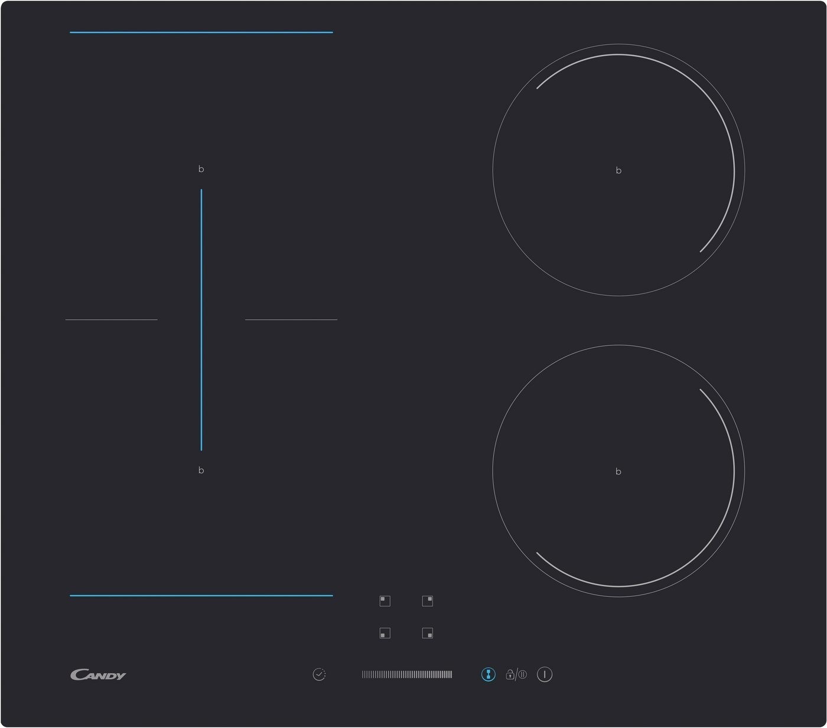Screen dimensions: 827x728
Task: Toggle the hob power on/off button
Action: click(x=545, y=674)
